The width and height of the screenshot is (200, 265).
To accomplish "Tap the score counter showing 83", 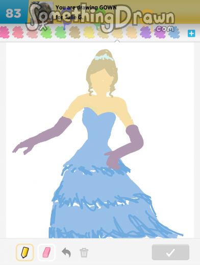I will pyautogui.click(x=13, y=13).
